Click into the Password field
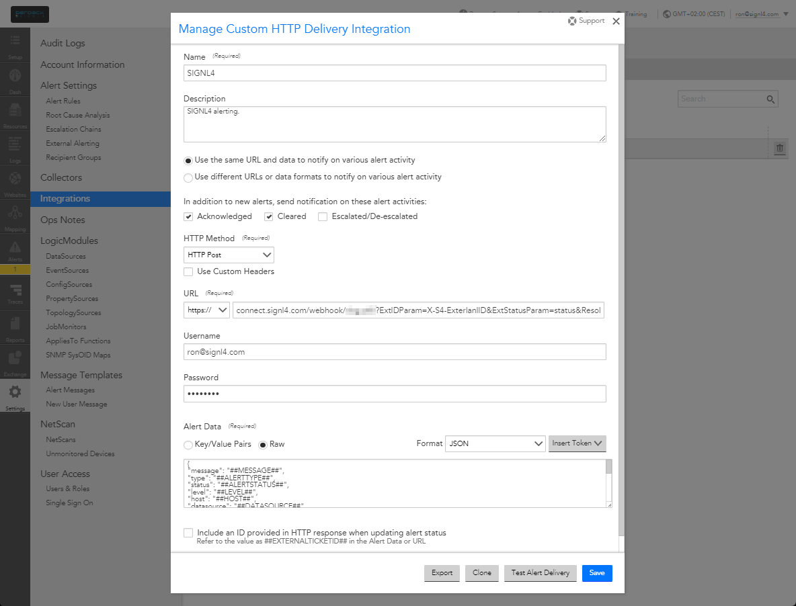 click(395, 394)
